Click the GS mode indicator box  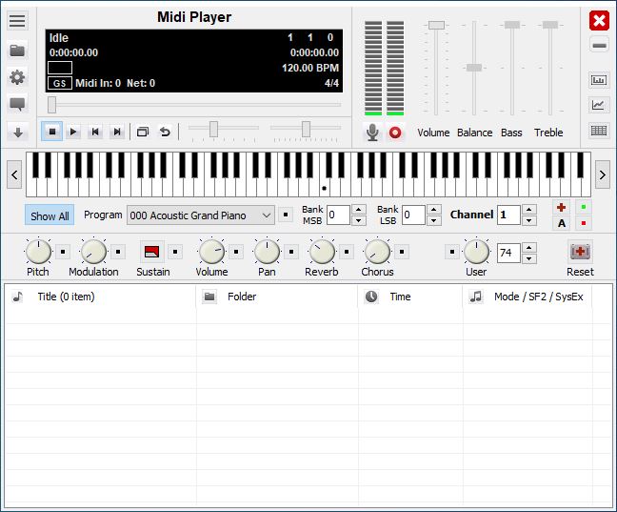[x=60, y=83]
